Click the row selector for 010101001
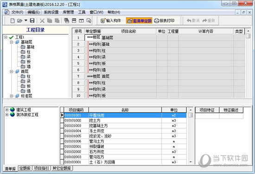 click(62, 115)
